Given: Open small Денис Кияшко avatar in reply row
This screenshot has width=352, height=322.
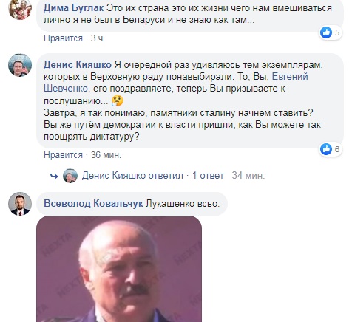Looking at the screenshot, I should 70,176.
